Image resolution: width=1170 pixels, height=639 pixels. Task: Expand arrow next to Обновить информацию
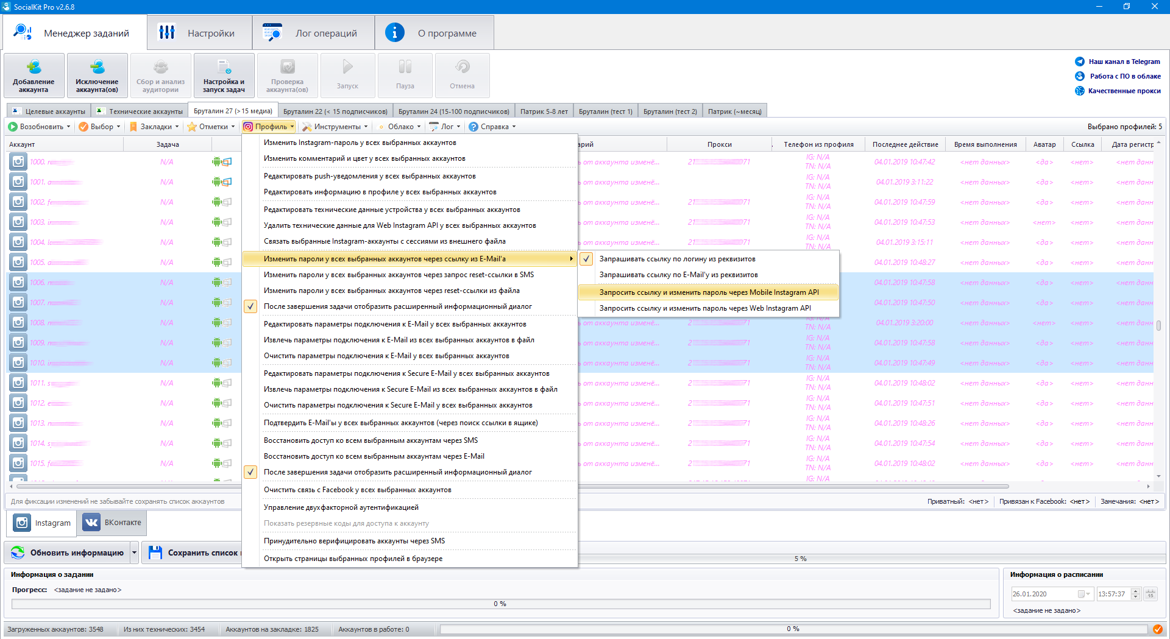[134, 553]
